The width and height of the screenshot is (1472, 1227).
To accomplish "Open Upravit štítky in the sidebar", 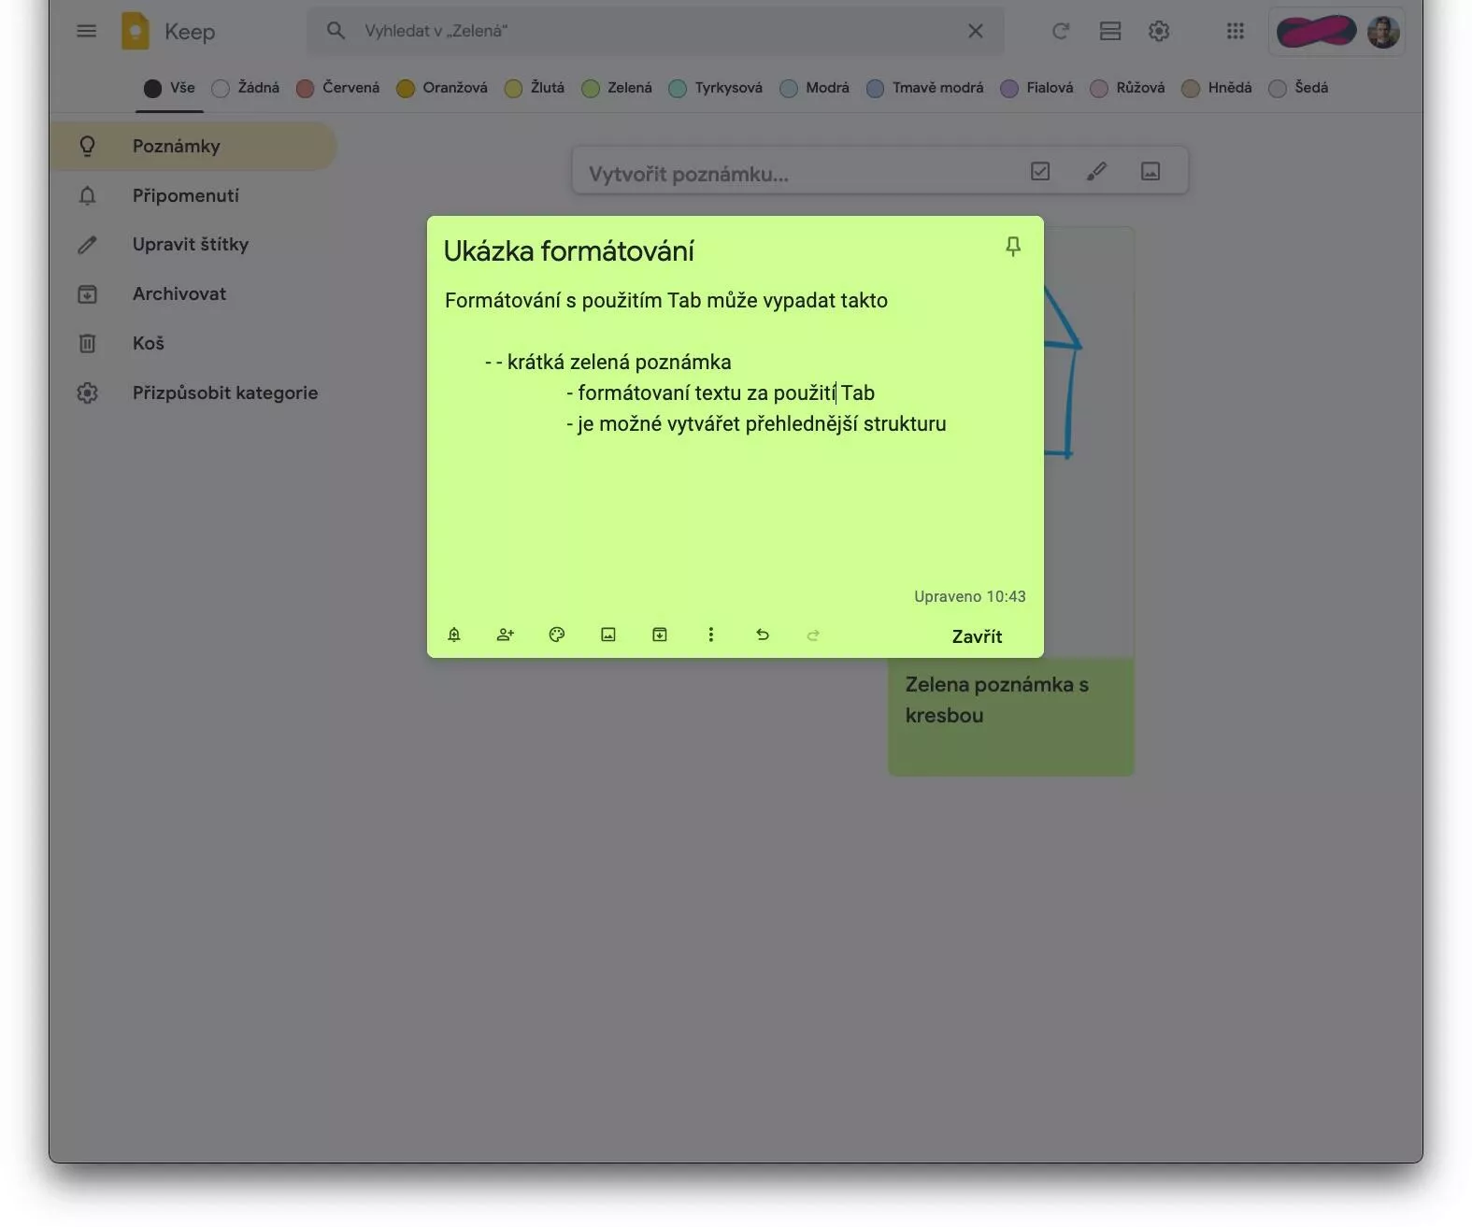I will point(193,245).
